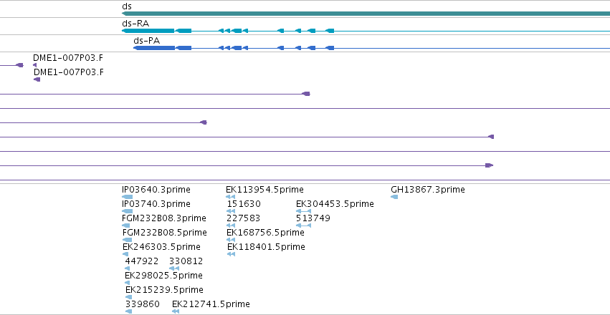Click the ds gene label
Image resolution: width=610 pixels, height=315 pixels.
tap(127, 6)
